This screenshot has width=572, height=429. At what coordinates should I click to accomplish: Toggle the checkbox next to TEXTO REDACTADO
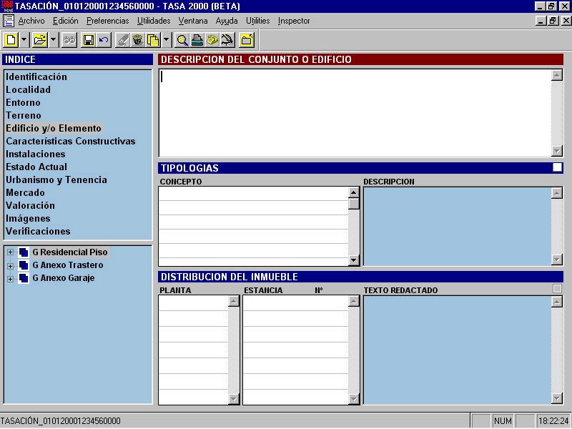tap(557, 289)
